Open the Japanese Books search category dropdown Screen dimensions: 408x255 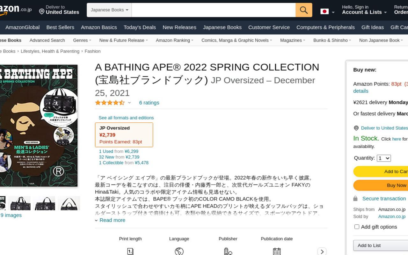(109, 10)
